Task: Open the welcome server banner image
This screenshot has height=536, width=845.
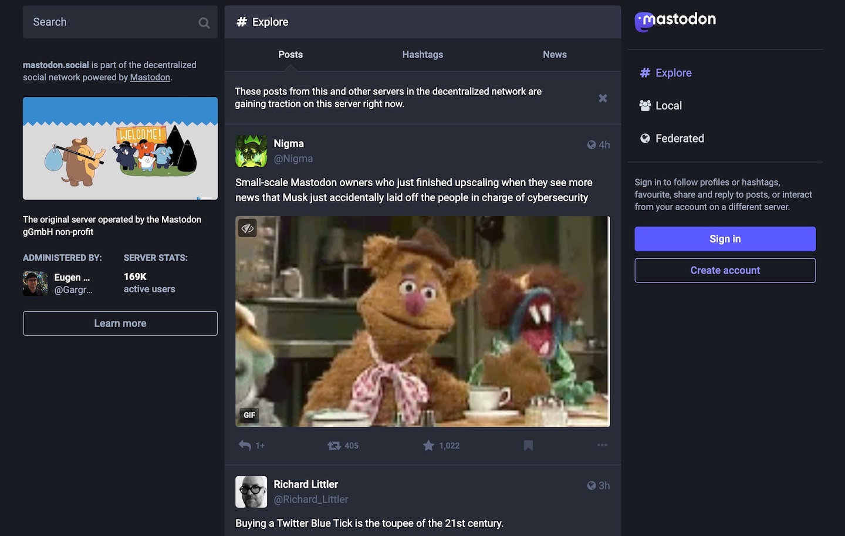Action: pos(120,149)
